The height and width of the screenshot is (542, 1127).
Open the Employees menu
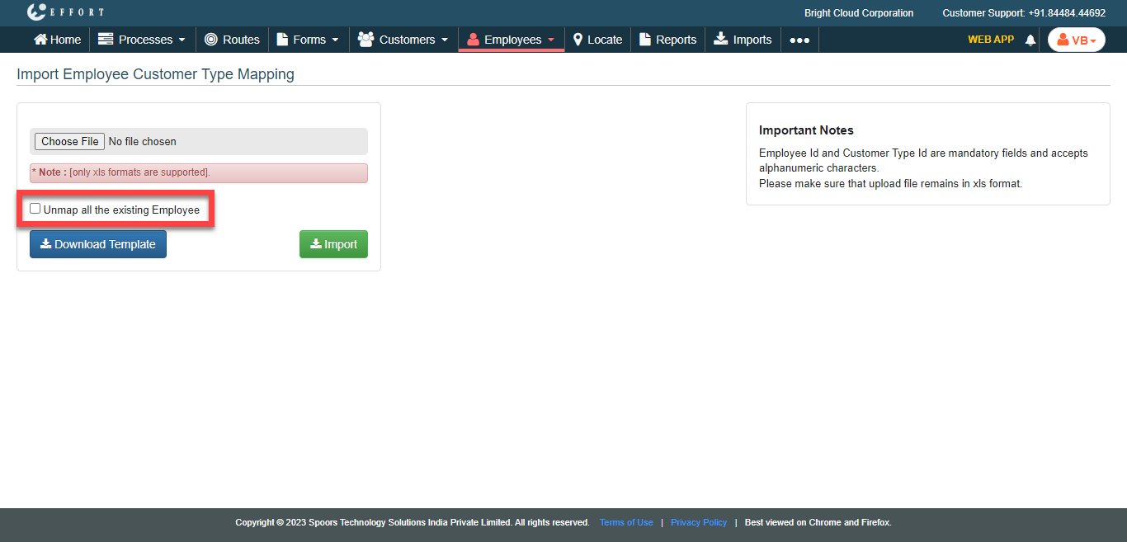[x=511, y=40]
